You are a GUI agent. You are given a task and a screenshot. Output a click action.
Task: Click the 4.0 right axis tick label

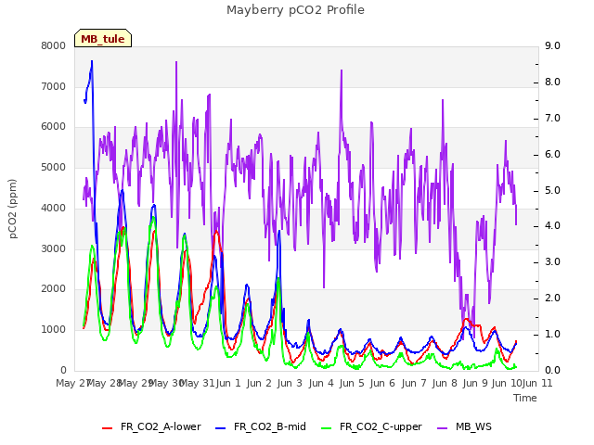[x=552, y=226]
